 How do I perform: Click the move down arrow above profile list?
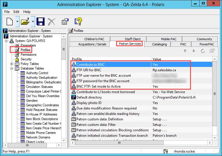point(194,51)
